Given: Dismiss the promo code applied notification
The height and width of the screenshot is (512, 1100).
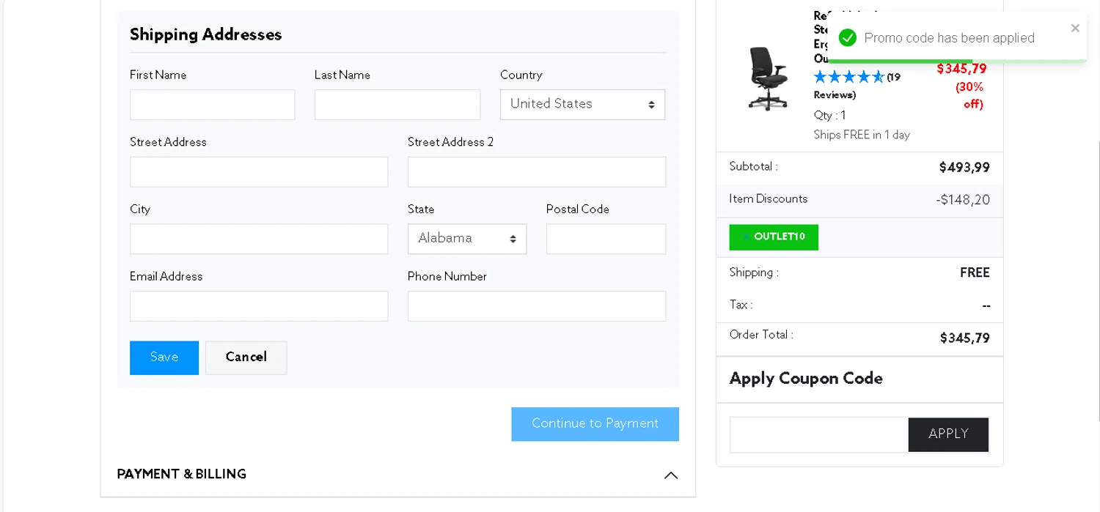Looking at the screenshot, I should click(x=1075, y=29).
